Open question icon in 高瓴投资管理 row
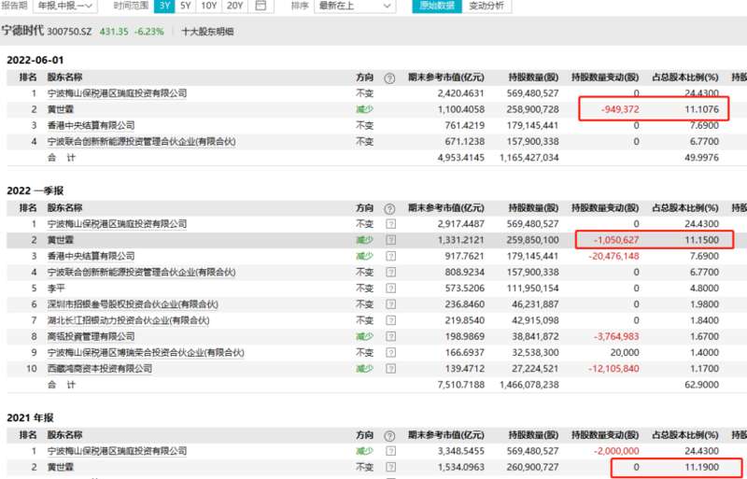Screen dimensions: 747x479 [390, 337]
